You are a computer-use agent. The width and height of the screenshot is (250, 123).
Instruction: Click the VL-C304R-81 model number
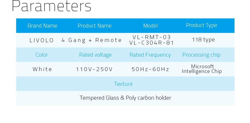coord(152,43)
